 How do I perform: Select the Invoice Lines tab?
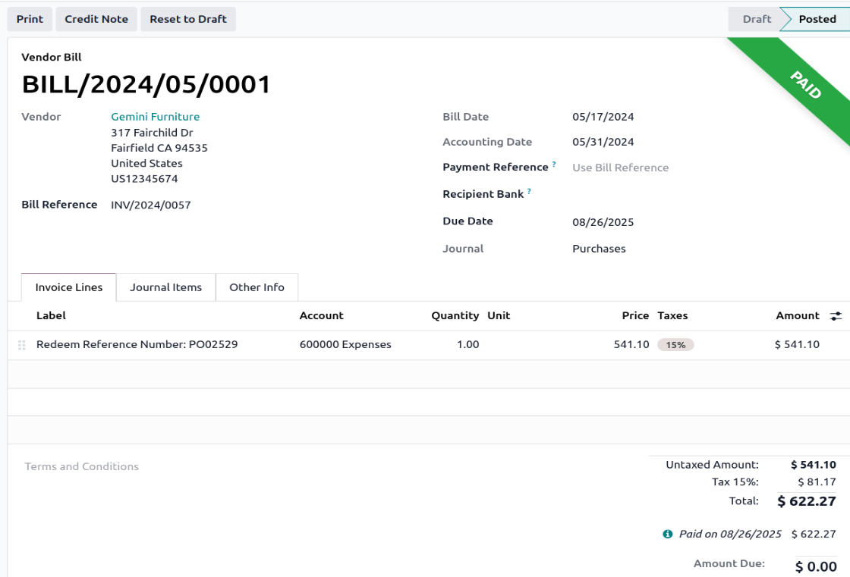[x=68, y=287]
